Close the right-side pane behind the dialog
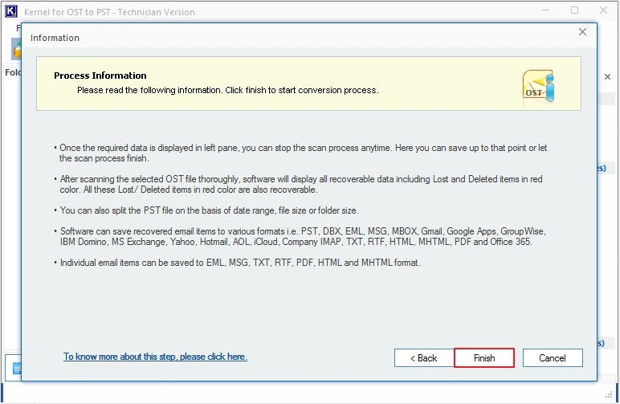The width and height of the screenshot is (620, 404). [607, 76]
